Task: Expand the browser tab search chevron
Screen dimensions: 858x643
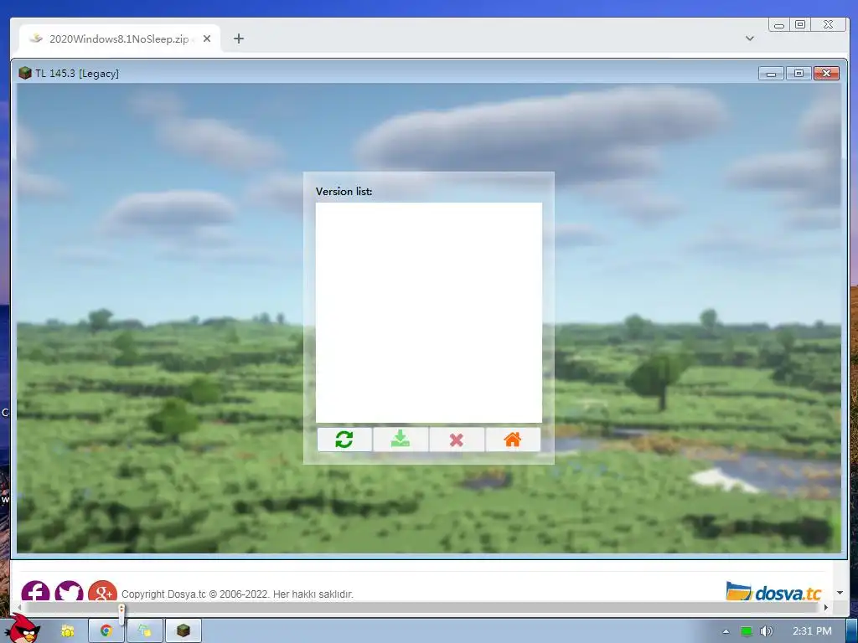Action: (750, 39)
